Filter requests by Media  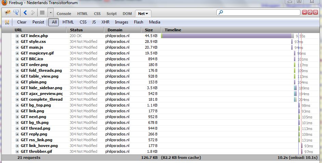[155, 22]
